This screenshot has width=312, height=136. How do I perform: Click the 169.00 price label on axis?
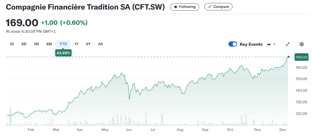point(302,57)
